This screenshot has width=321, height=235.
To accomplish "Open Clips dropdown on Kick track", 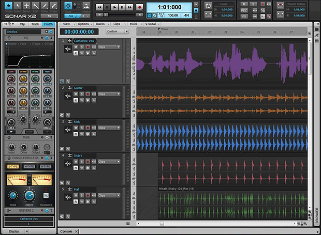I will pos(109,128).
